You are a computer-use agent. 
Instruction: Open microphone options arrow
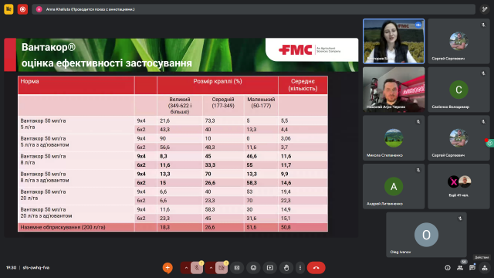click(x=186, y=268)
